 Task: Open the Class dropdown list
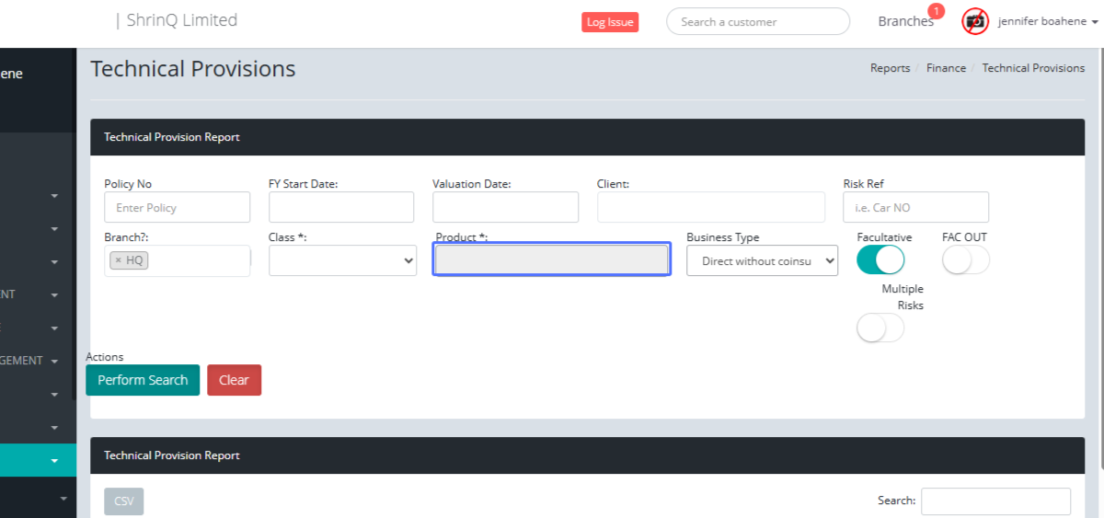click(342, 260)
